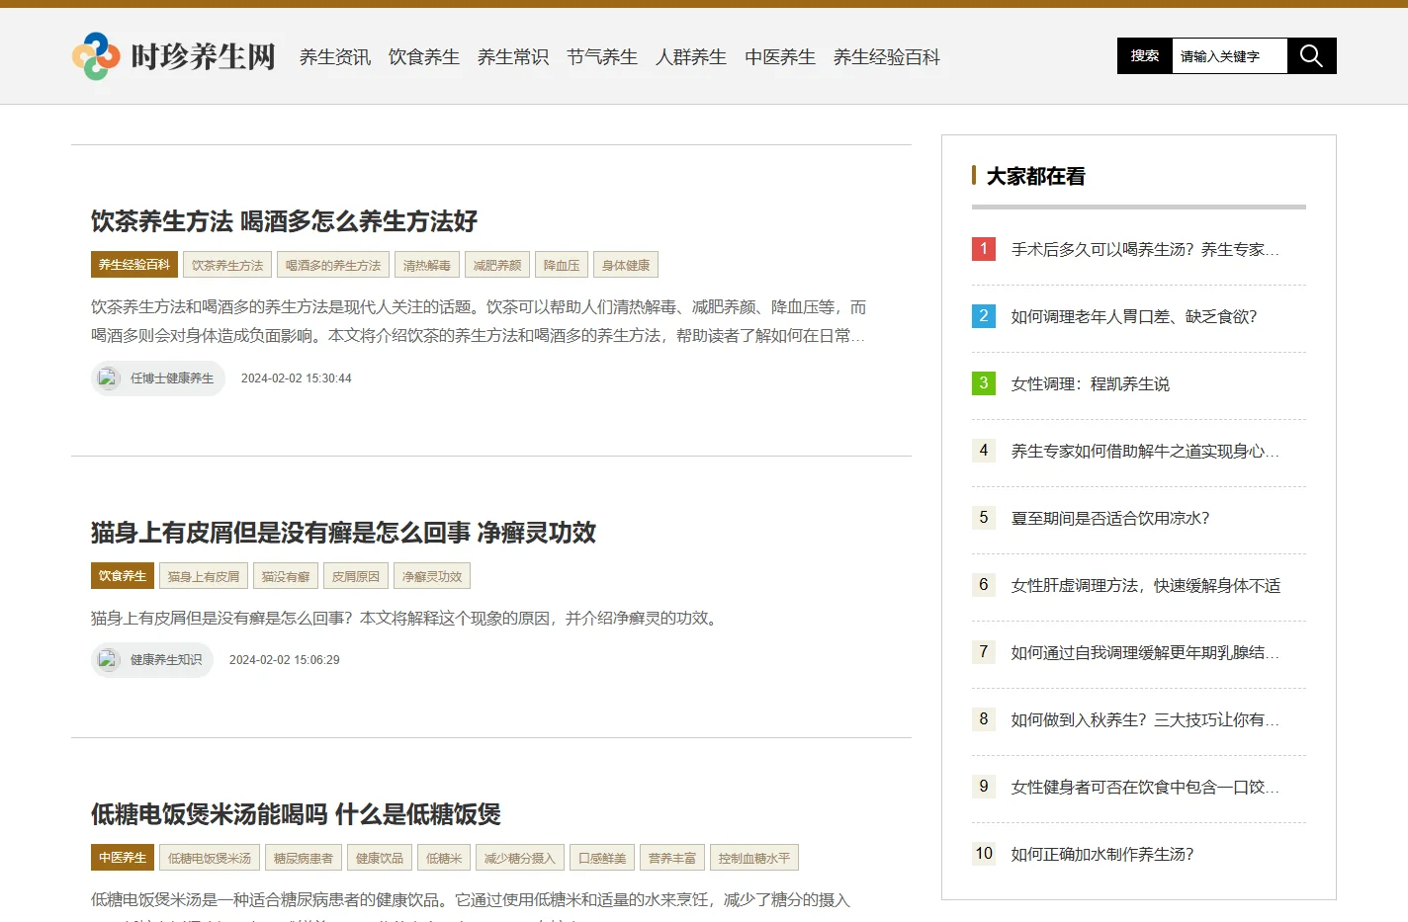Click the 减肥养颜 tag
This screenshot has width=1408, height=922.
point(497,265)
